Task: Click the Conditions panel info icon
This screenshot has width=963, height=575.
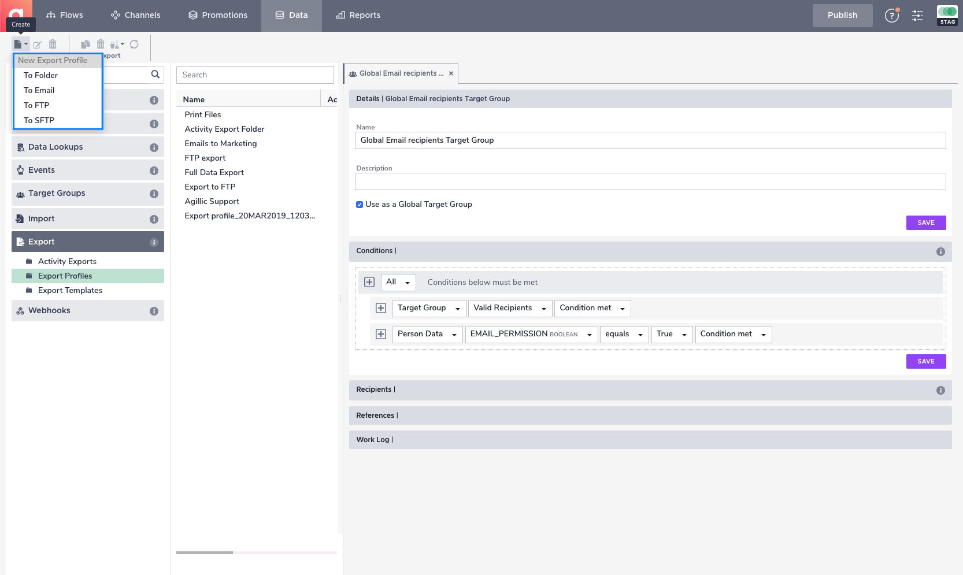Action: click(x=940, y=251)
